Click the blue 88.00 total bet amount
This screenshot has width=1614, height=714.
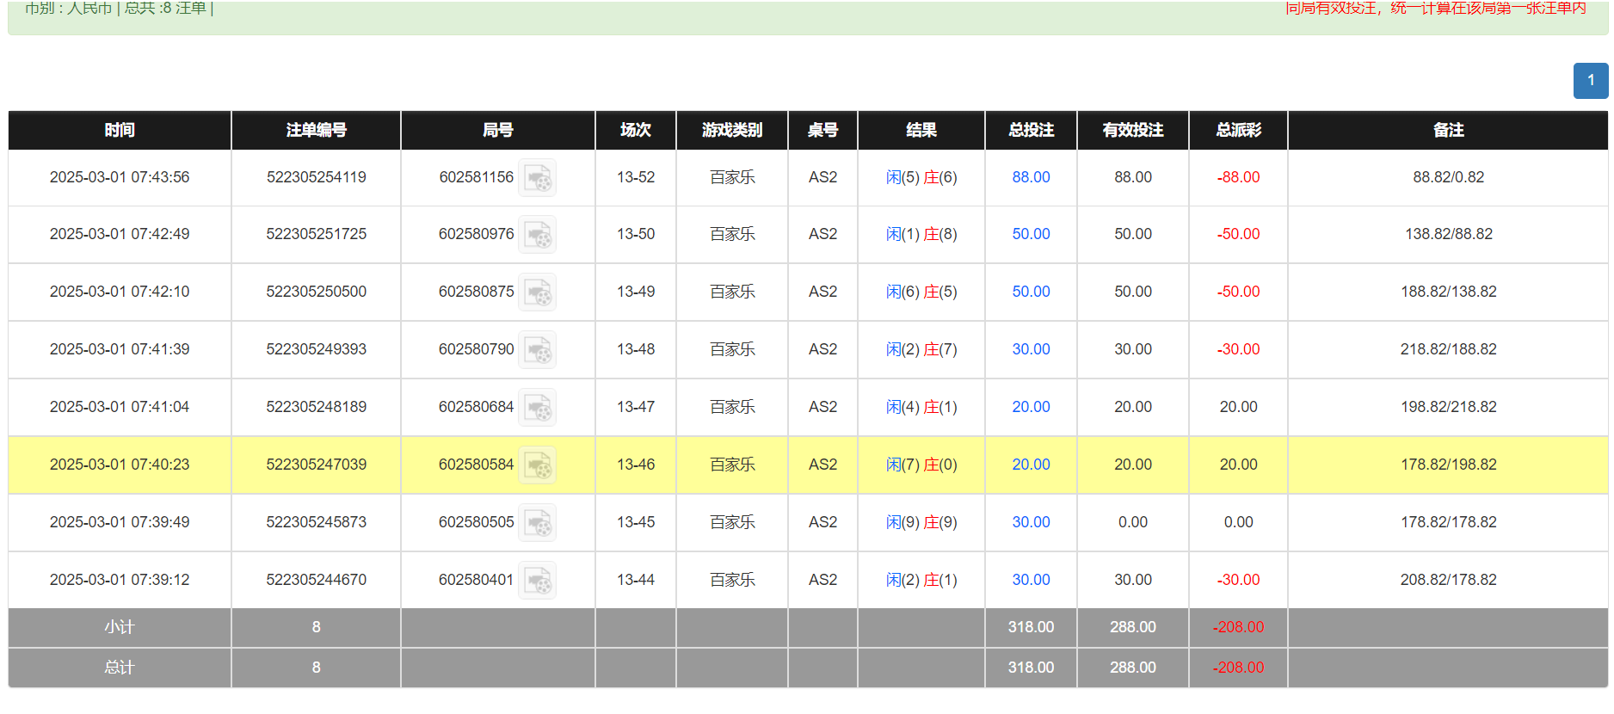tap(1031, 177)
